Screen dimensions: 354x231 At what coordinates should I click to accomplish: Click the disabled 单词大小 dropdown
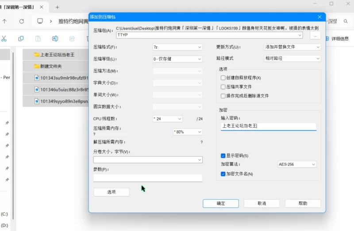tap(177, 95)
